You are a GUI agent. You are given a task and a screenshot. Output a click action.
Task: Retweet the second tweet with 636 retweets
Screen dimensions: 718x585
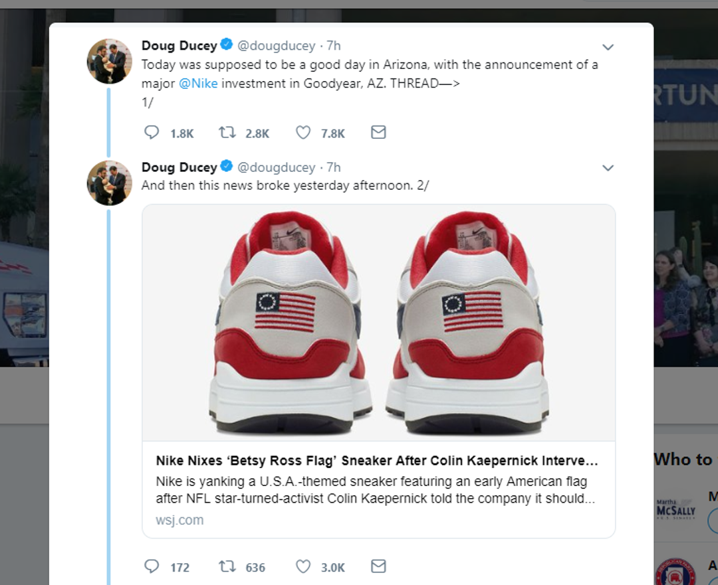227,566
